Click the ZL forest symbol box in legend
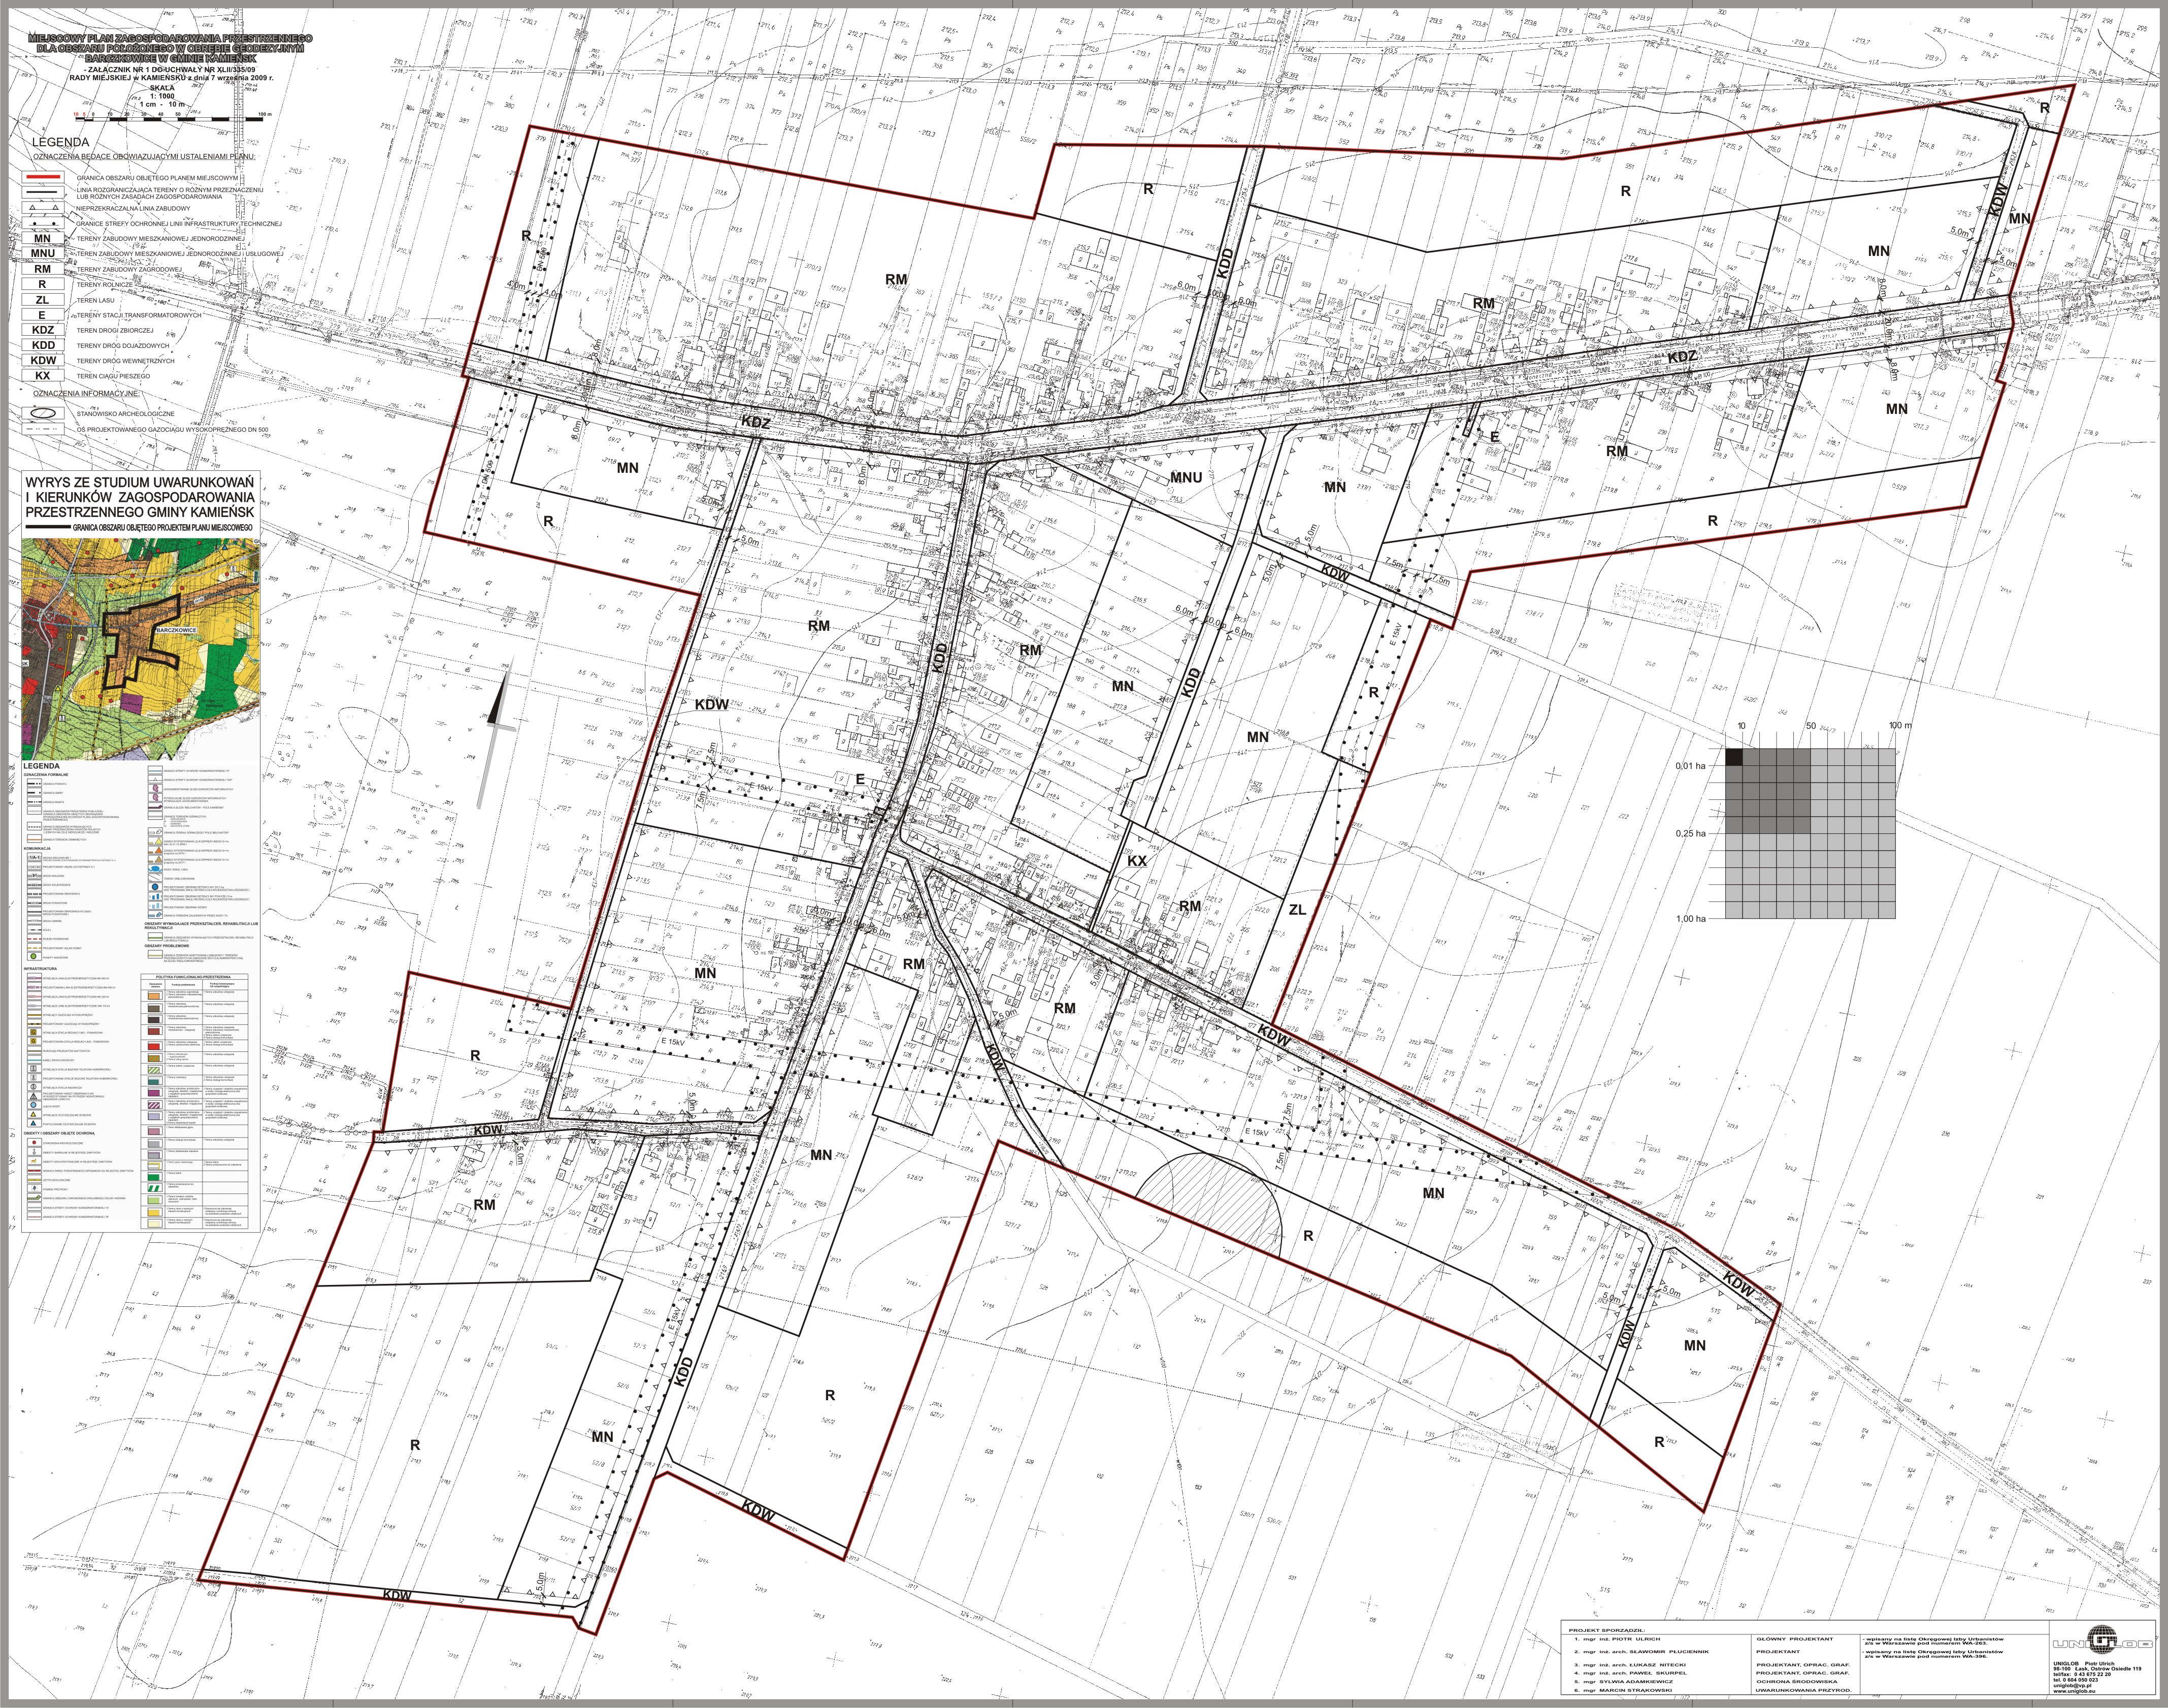This screenshot has width=2168, height=1708. pyautogui.click(x=43, y=300)
